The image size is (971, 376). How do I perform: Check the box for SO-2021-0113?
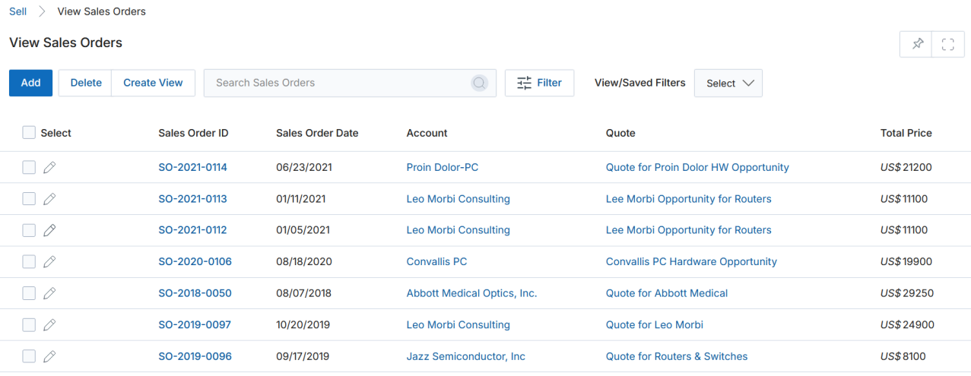(29, 199)
